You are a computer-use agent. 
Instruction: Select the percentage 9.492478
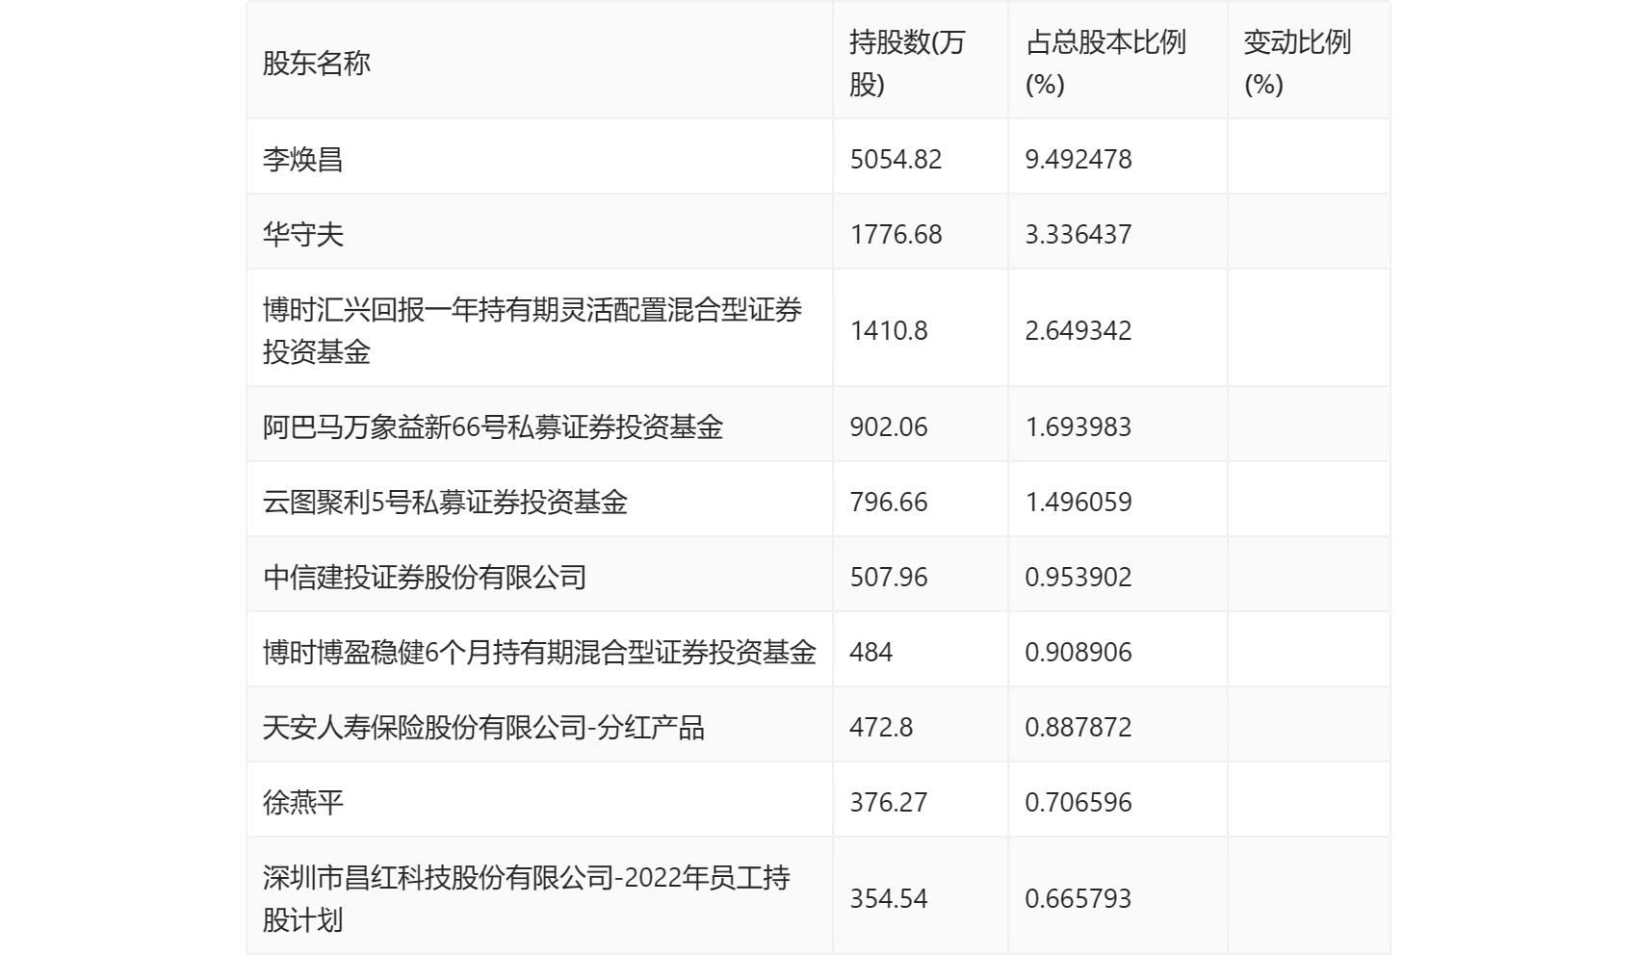coord(1078,159)
